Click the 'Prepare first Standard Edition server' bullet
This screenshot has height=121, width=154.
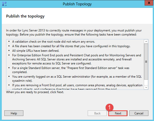[x=71, y=70]
